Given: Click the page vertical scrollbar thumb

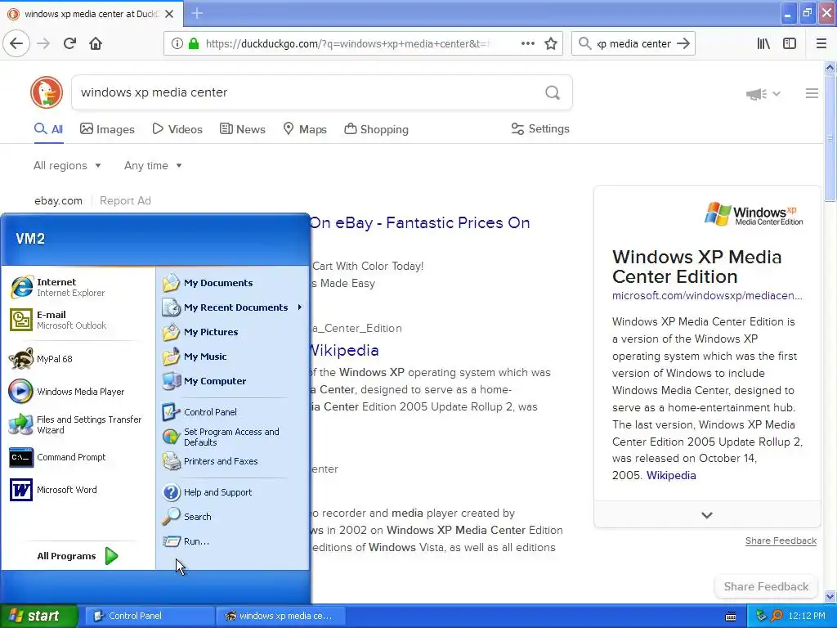Looking at the screenshot, I should [x=830, y=137].
